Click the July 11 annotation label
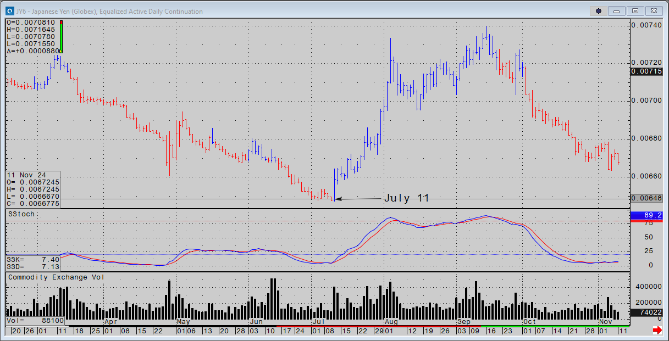This screenshot has height=341, width=669. pyautogui.click(x=406, y=198)
